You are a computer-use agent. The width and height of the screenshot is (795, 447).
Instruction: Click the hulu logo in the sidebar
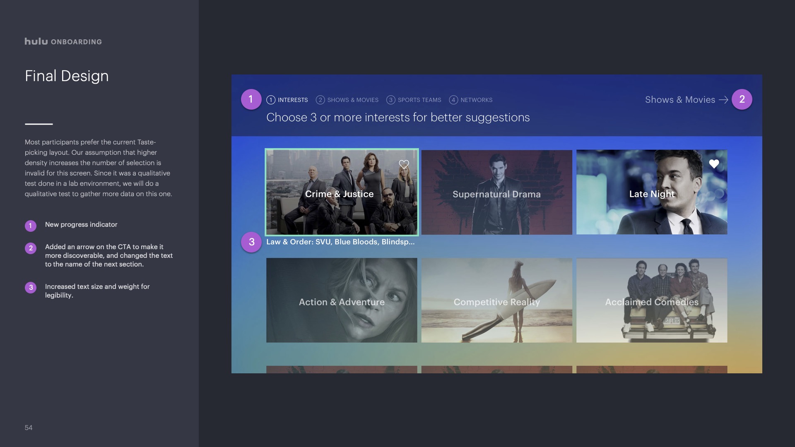36,41
